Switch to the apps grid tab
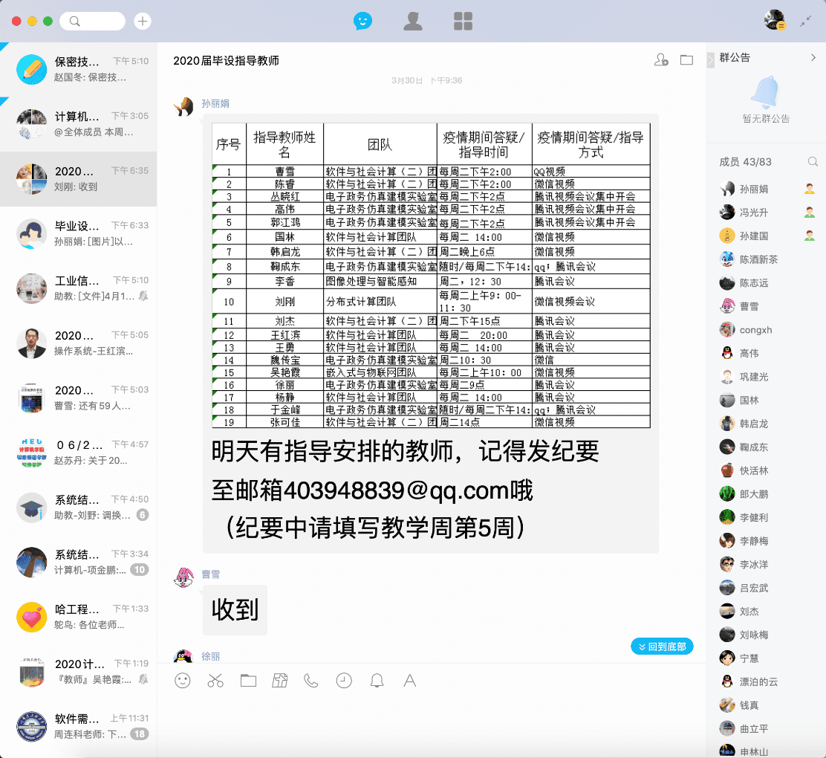 click(464, 22)
